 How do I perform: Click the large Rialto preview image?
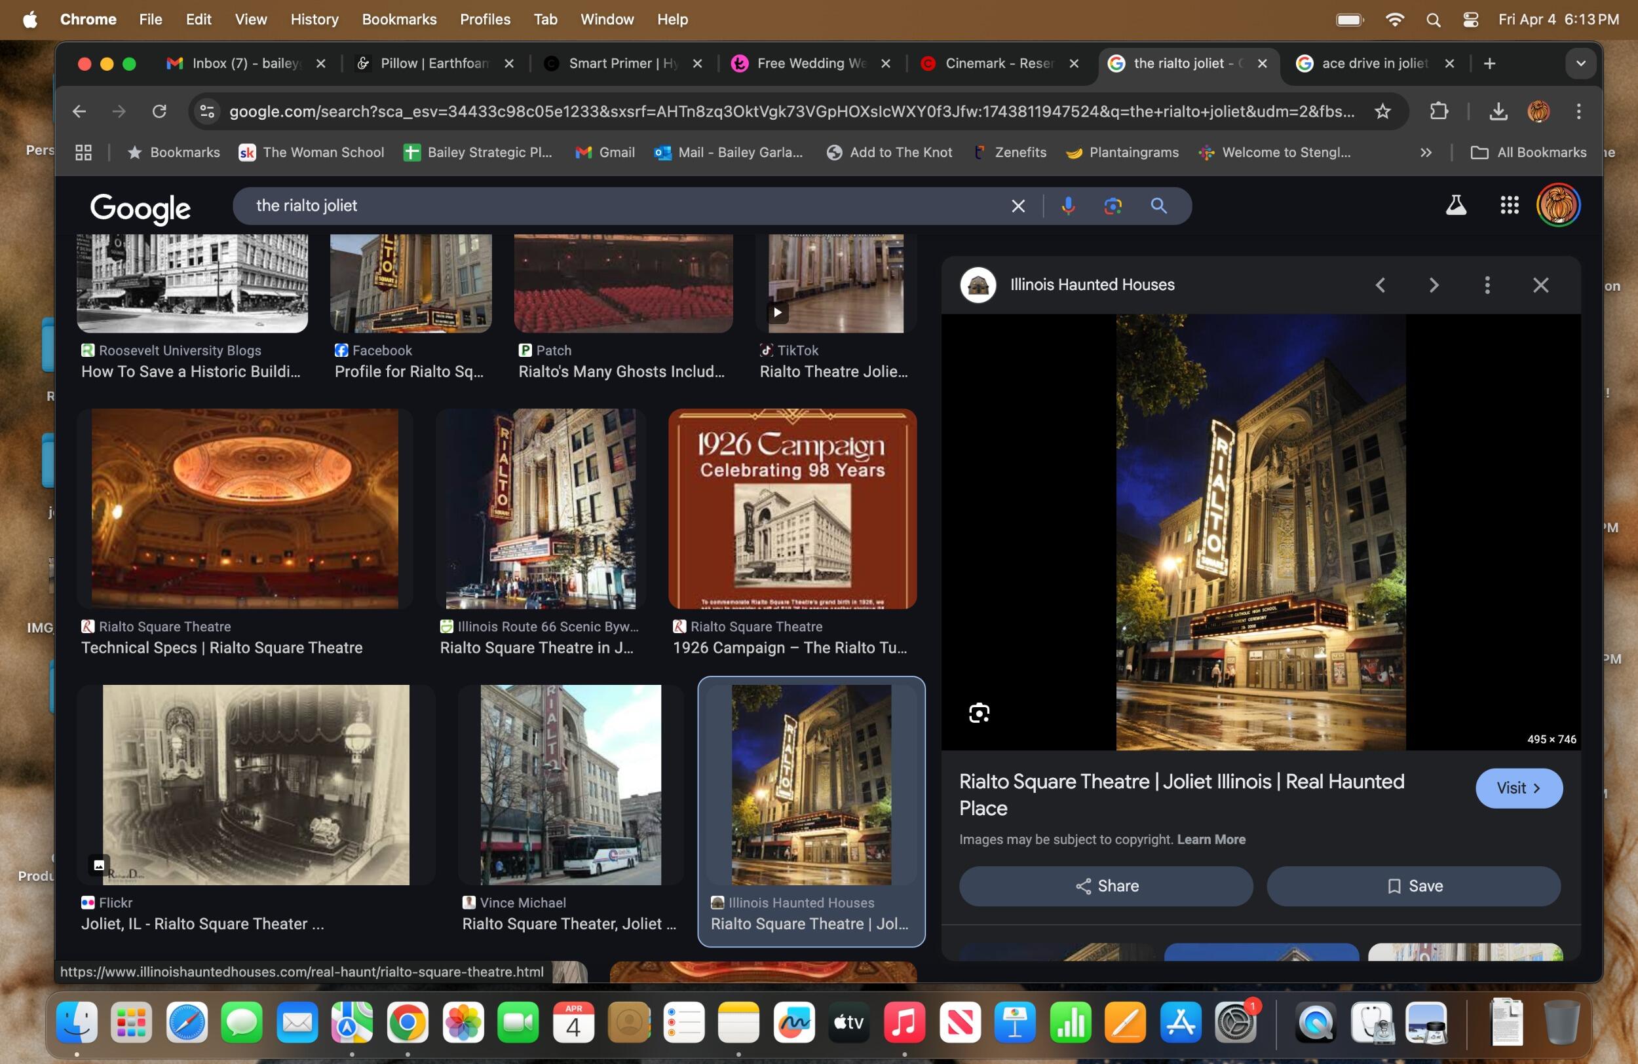[x=1261, y=532]
